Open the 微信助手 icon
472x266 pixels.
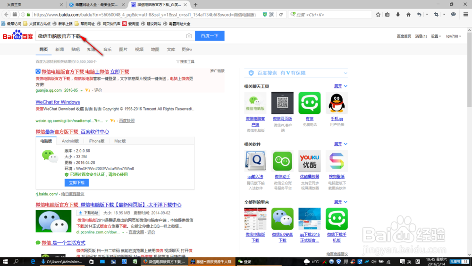[x=282, y=161]
